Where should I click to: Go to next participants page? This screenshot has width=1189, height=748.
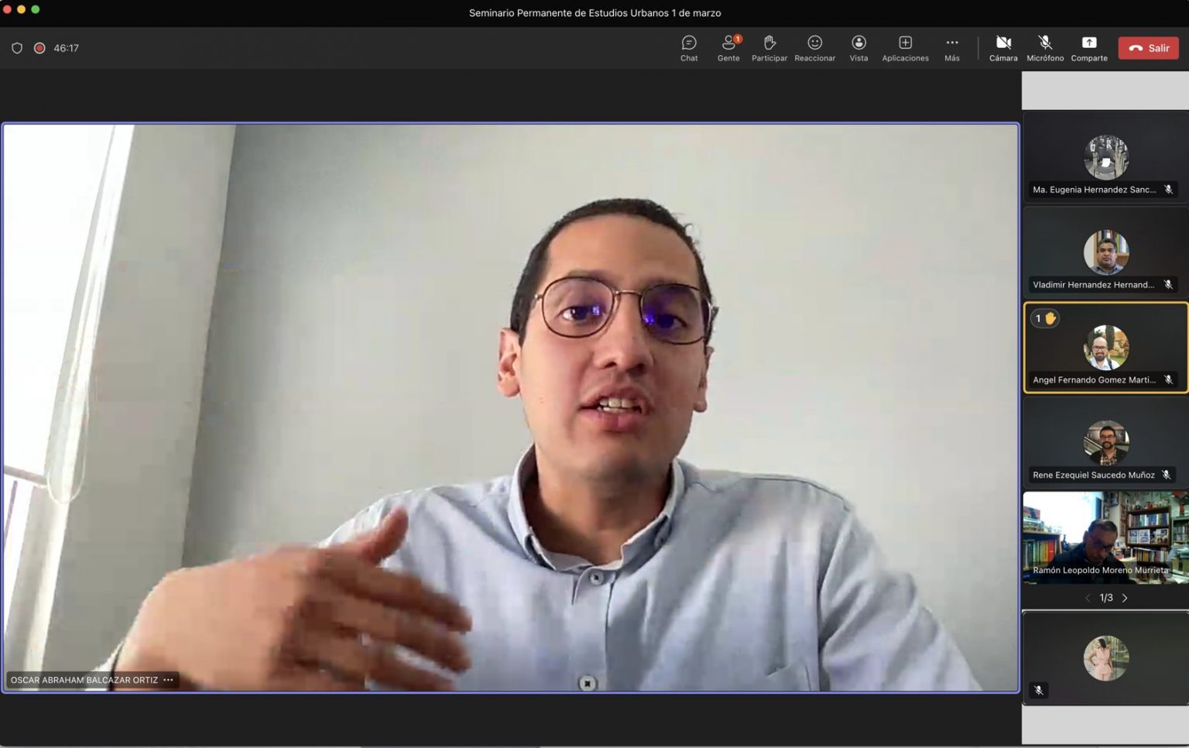coord(1126,598)
